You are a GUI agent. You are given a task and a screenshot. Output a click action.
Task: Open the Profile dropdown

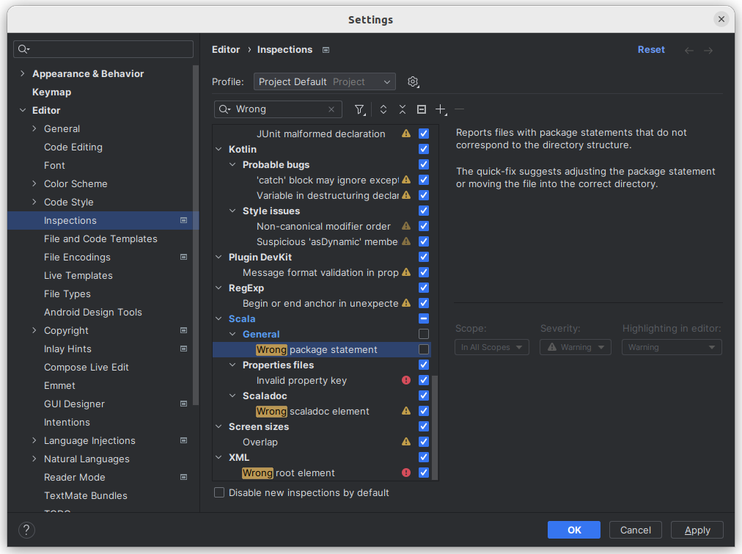[x=324, y=81]
